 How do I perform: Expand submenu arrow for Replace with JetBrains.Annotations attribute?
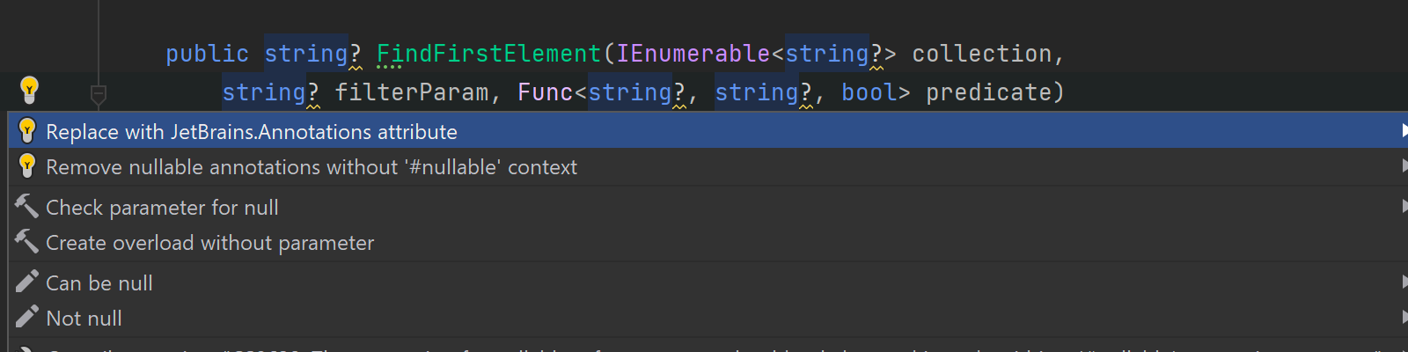click(x=1403, y=131)
